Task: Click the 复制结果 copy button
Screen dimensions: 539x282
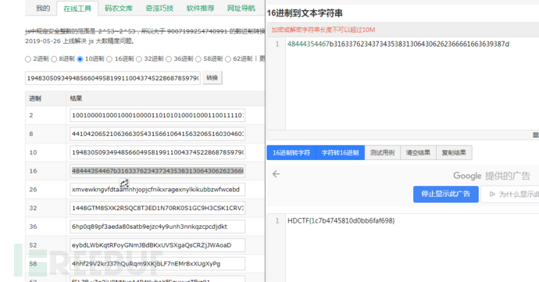Action: pos(454,152)
